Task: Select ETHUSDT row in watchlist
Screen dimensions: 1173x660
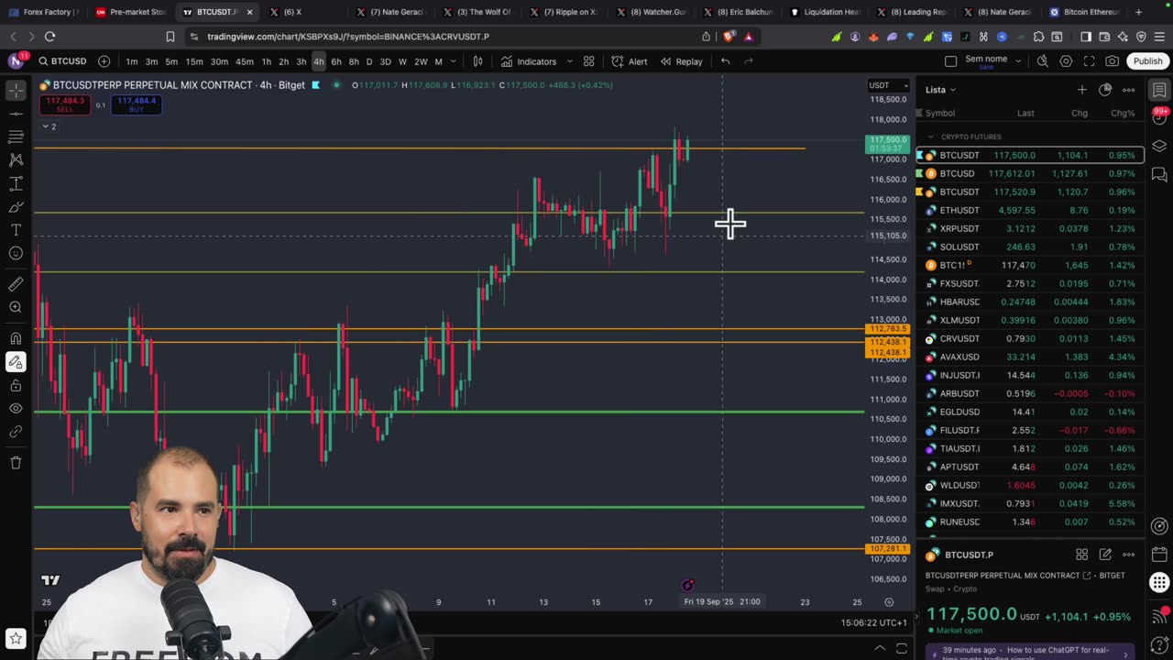Action: tap(1030, 210)
